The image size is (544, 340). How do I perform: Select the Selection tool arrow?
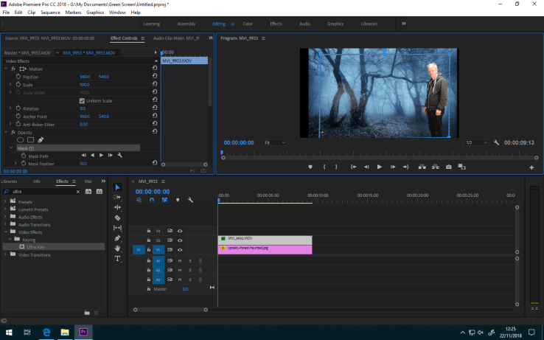pos(118,187)
